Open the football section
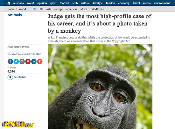175x129 pixels. 64,3
